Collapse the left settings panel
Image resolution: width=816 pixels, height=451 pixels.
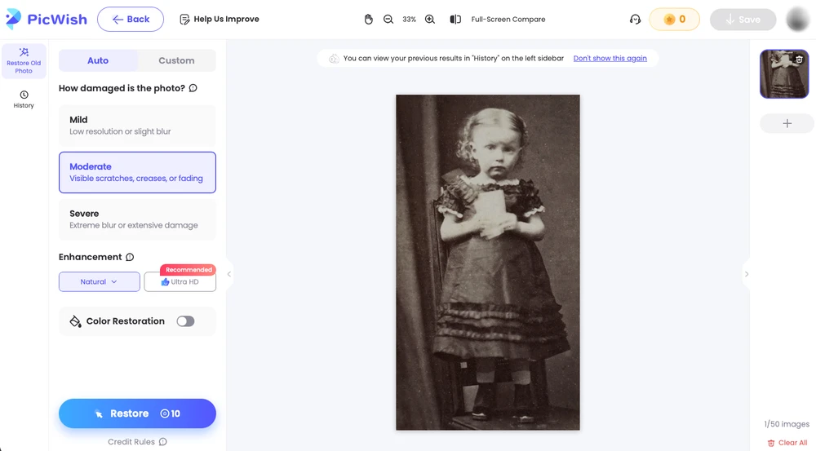point(229,273)
